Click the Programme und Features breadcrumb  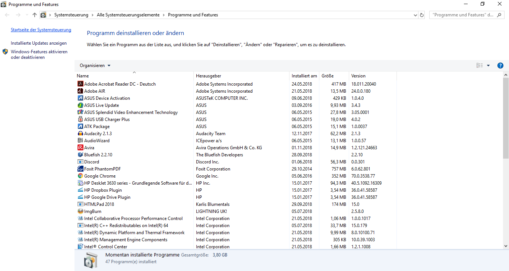193,15
